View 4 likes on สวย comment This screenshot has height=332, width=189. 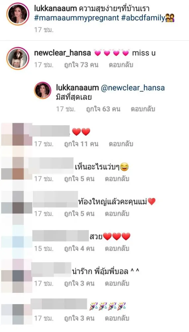pyautogui.click(x=79, y=249)
